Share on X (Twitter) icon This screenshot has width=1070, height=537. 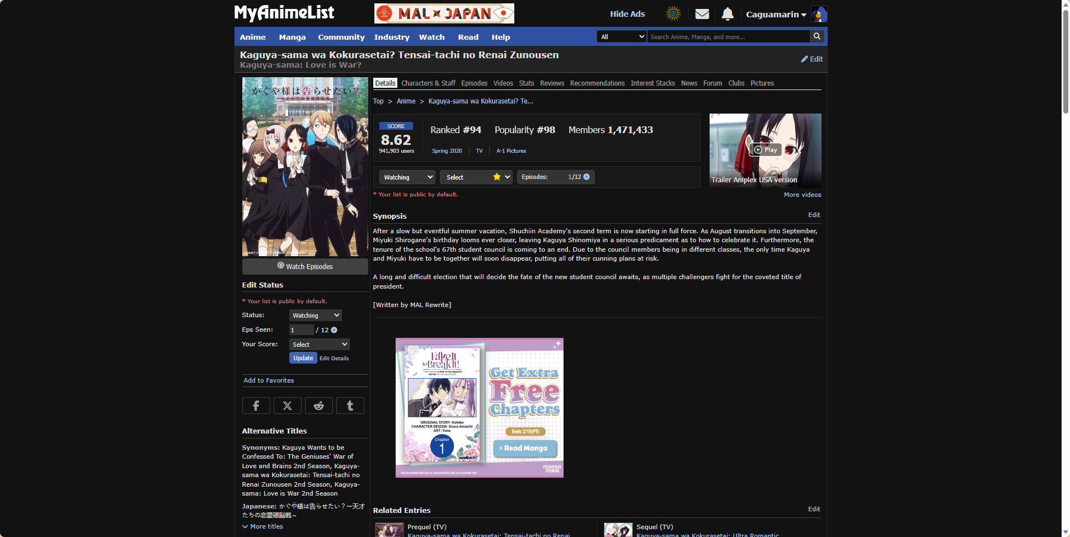click(x=287, y=406)
